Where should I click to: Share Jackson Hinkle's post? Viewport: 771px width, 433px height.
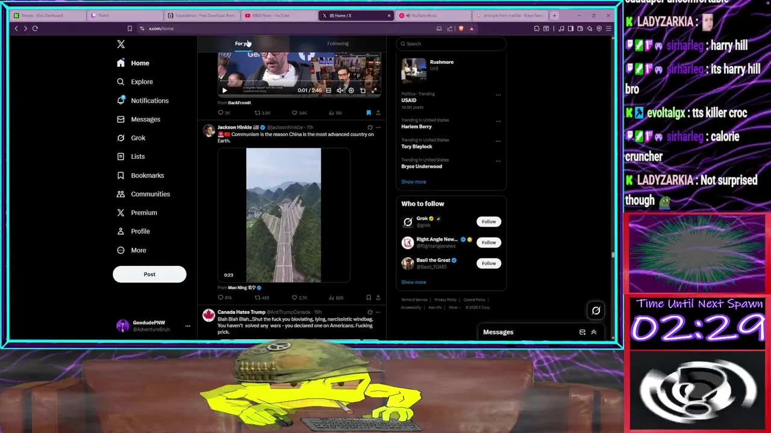[378, 297]
